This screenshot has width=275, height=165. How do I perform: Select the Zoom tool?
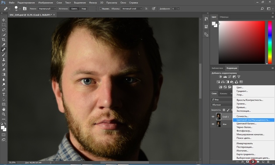(3, 114)
